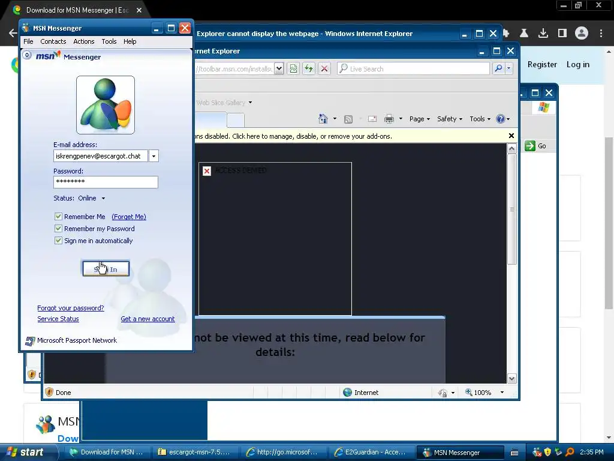Click the E-mail address field
614x461 pixels.
(101, 156)
